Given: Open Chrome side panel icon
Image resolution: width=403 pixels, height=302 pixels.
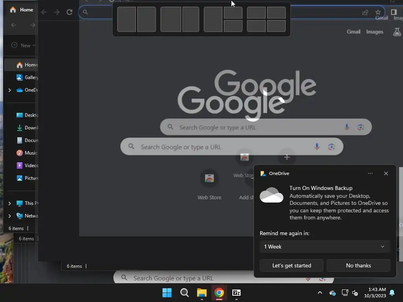Looking at the screenshot, I should [x=394, y=12].
